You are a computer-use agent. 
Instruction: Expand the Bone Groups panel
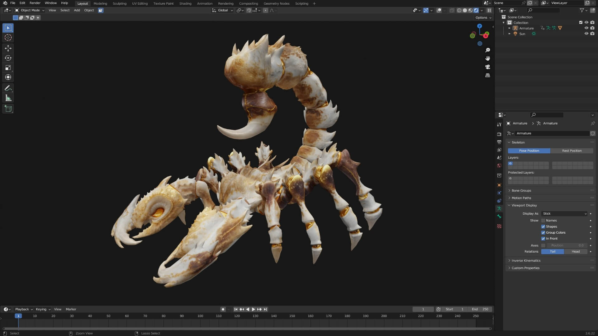(x=521, y=191)
